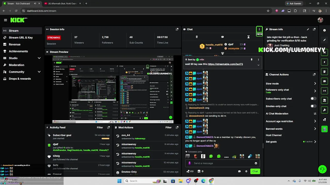Viewport: 330px width, 185px height.
Task: Pop out the Stream info panel
Action: pos(314,29)
